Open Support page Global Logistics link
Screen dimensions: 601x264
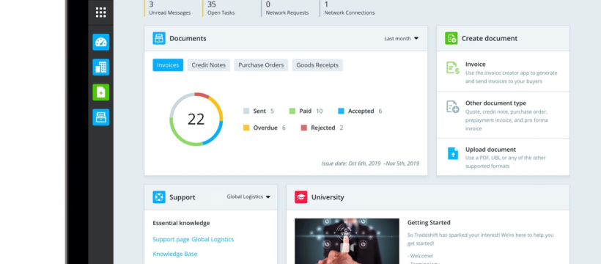193,239
